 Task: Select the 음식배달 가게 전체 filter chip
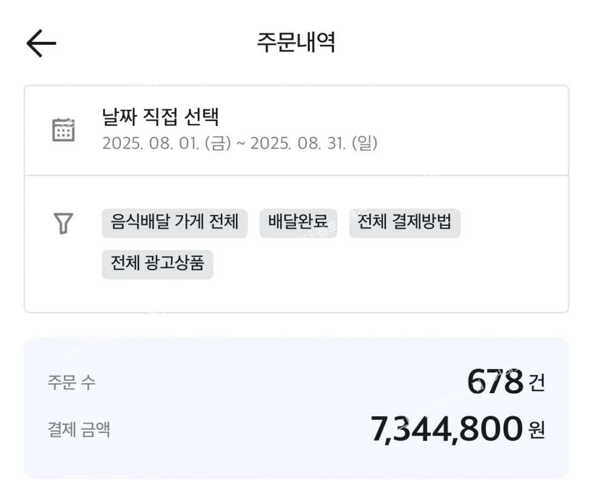pos(174,222)
